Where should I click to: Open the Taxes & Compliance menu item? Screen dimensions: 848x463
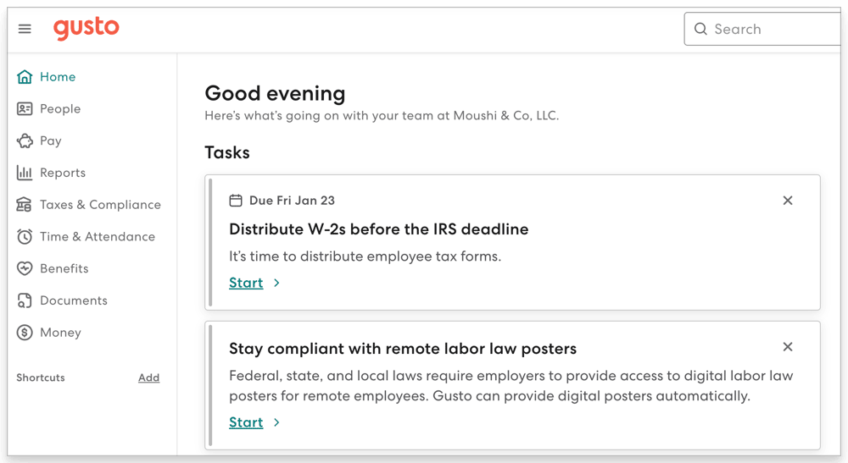100,205
